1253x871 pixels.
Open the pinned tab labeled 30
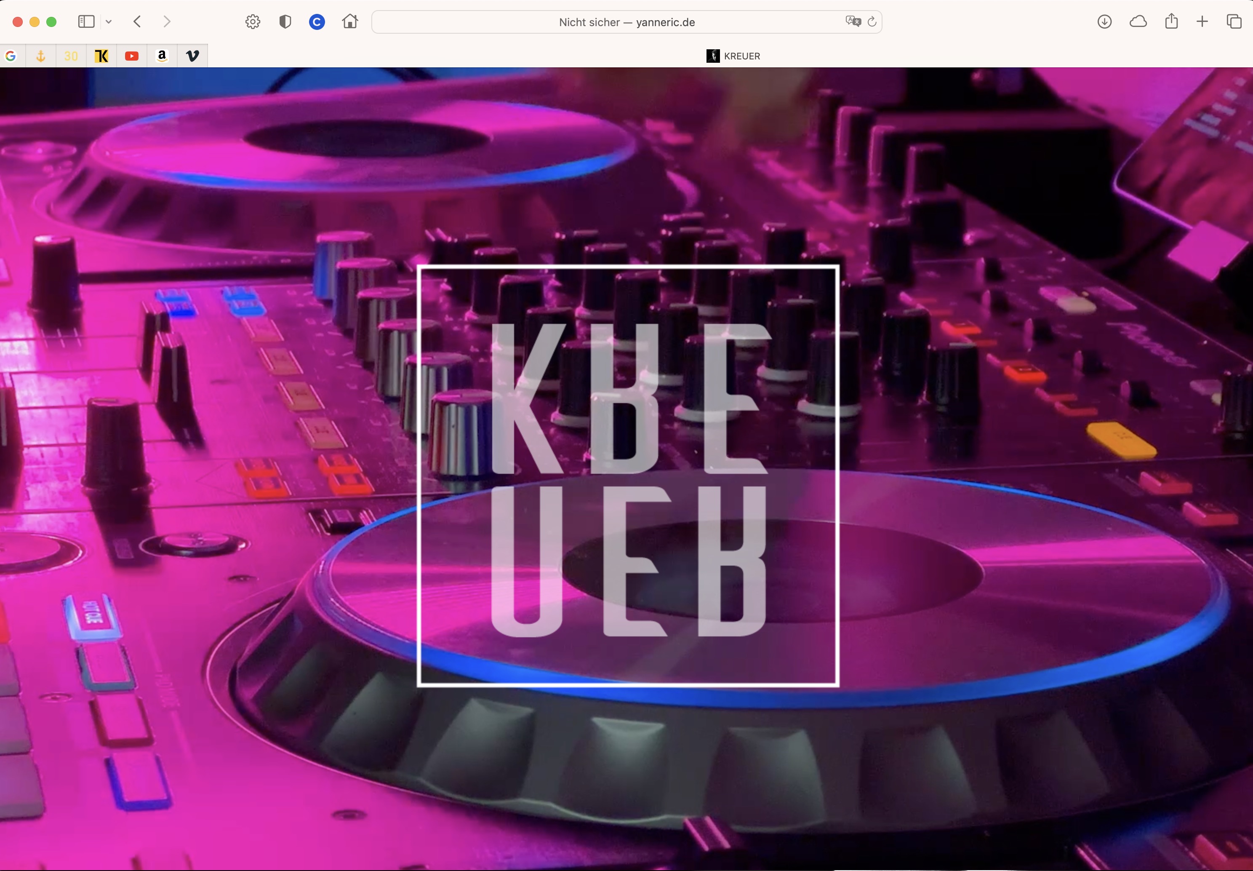[x=71, y=56]
